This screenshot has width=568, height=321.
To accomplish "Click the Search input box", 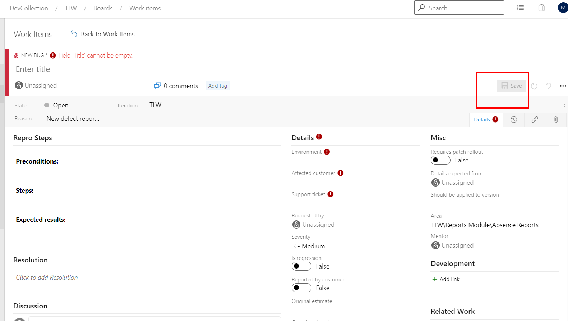I will (x=459, y=8).
